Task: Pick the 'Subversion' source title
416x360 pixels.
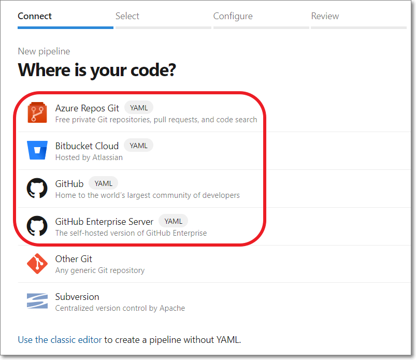Action: point(77,297)
